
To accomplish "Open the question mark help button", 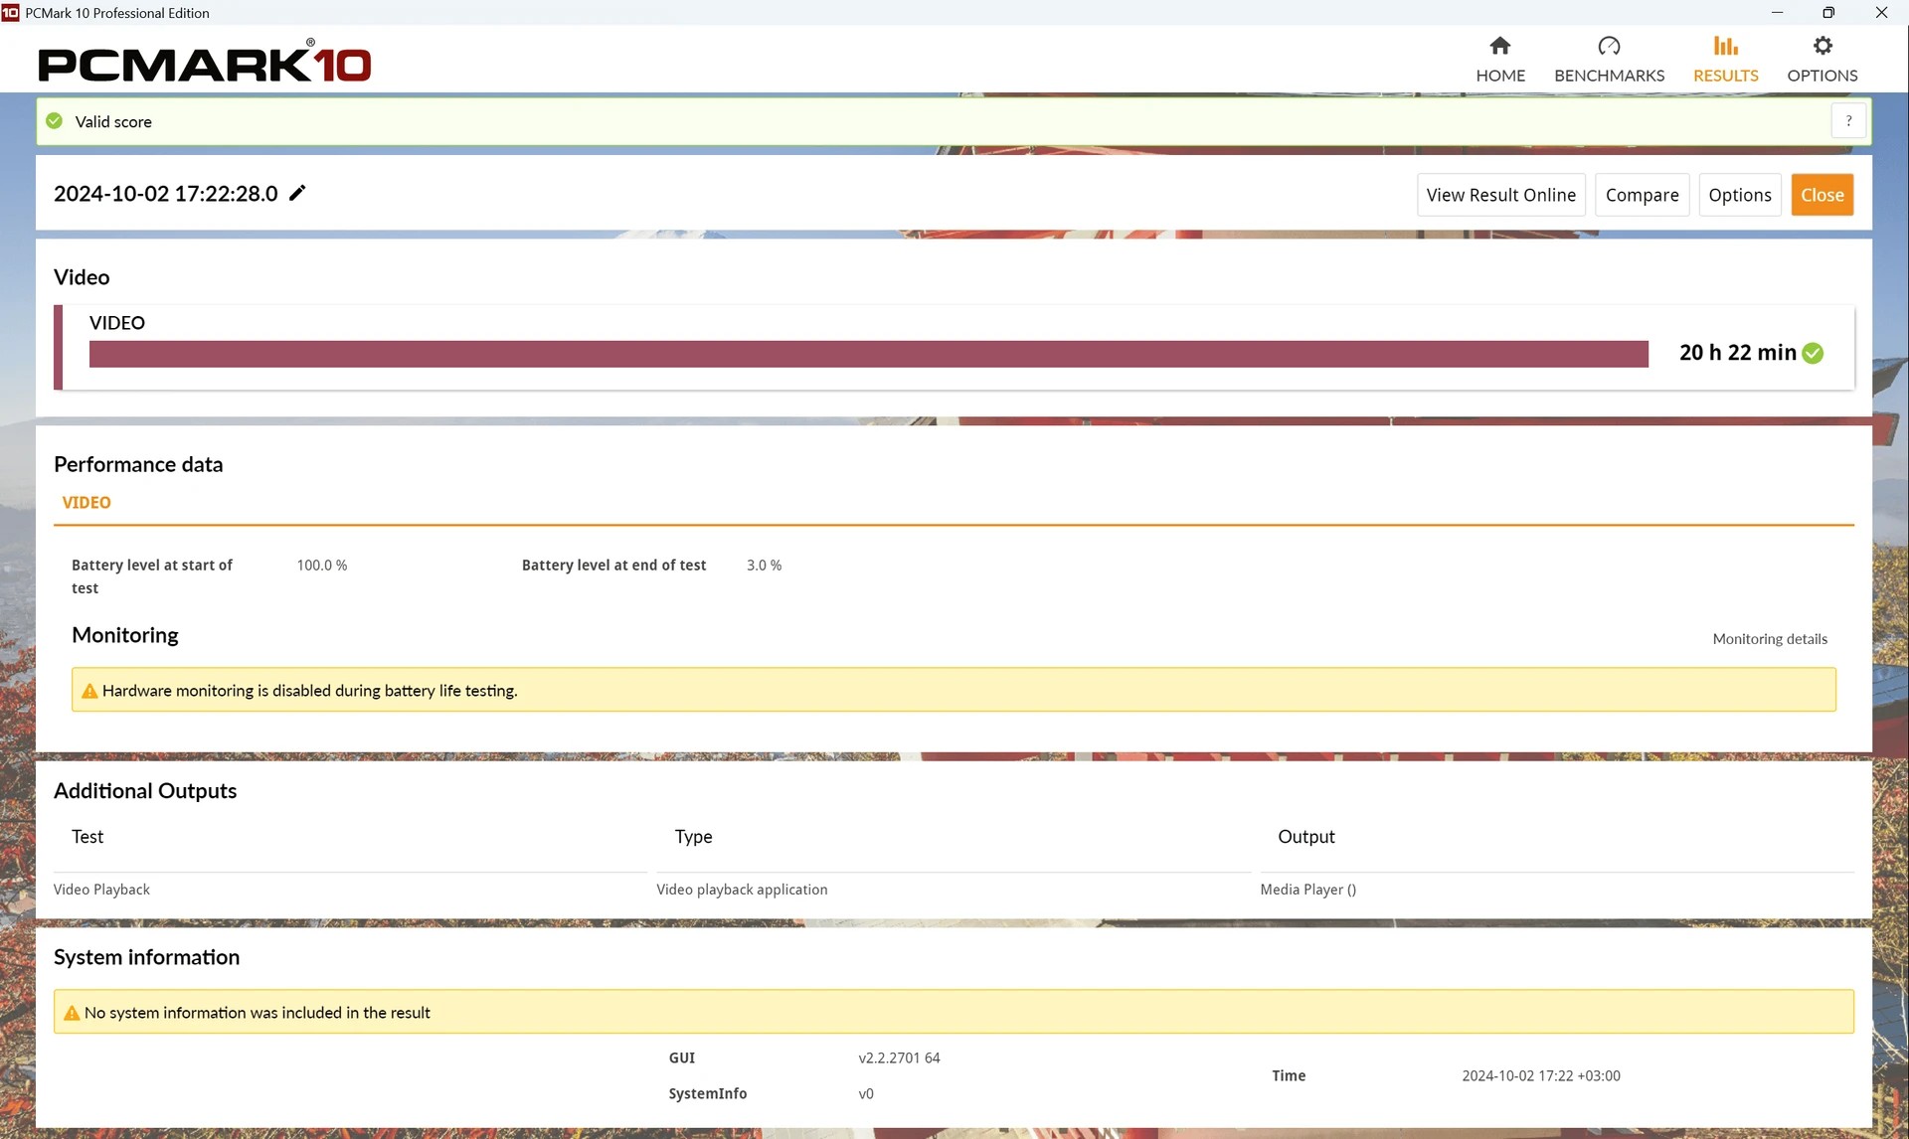I will [x=1848, y=121].
